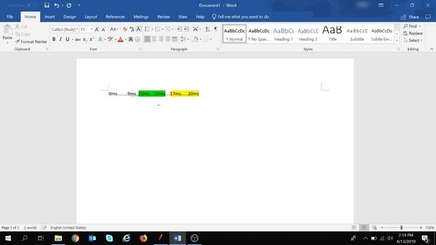Decrease font size with the shrink font icon
Viewport: 436px width, 245px height.
pyautogui.click(x=104, y=29)
